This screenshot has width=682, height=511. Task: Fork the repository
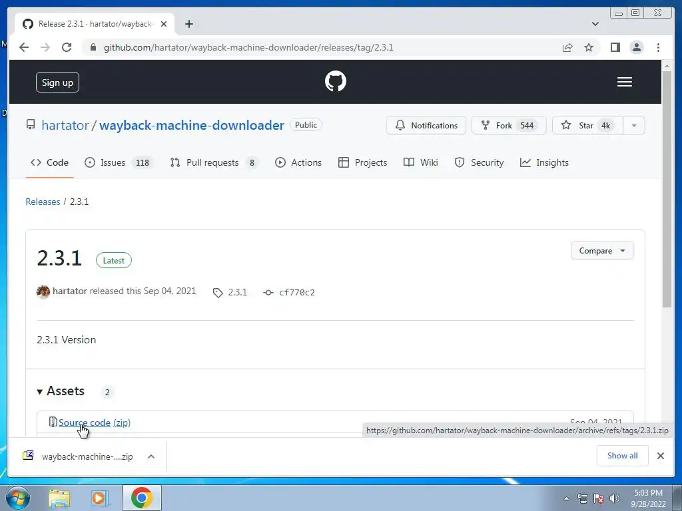pyautogui.click(x=508, y=126)
